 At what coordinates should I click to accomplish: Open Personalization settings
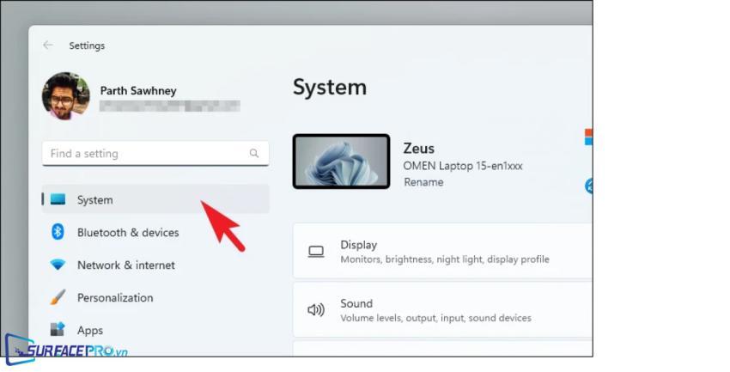pyautogui.click(x=155, y=297)
